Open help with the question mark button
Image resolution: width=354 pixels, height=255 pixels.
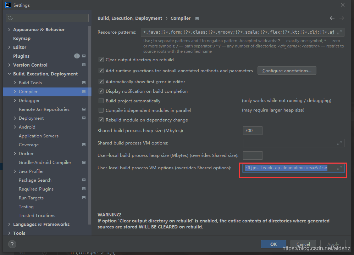[12, 244]
